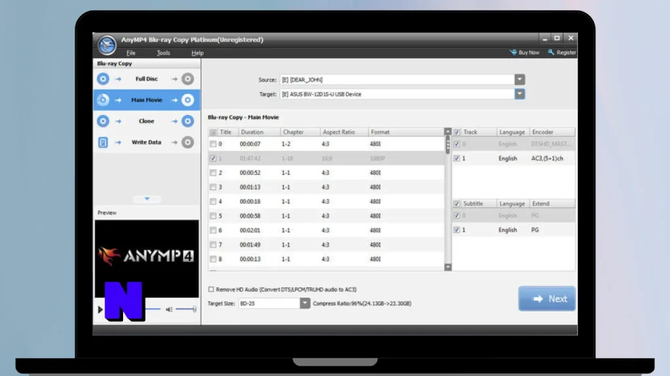Image resolution: width=670 pixels, height=376 pixels.
Task: Click the Target field ASUS BW-12D1S-U
Action: tap(397, 94)
